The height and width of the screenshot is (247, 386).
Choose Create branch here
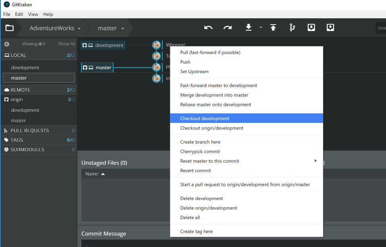tap(247, 142)
